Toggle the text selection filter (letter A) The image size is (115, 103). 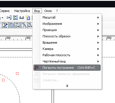tap(24, 25)
